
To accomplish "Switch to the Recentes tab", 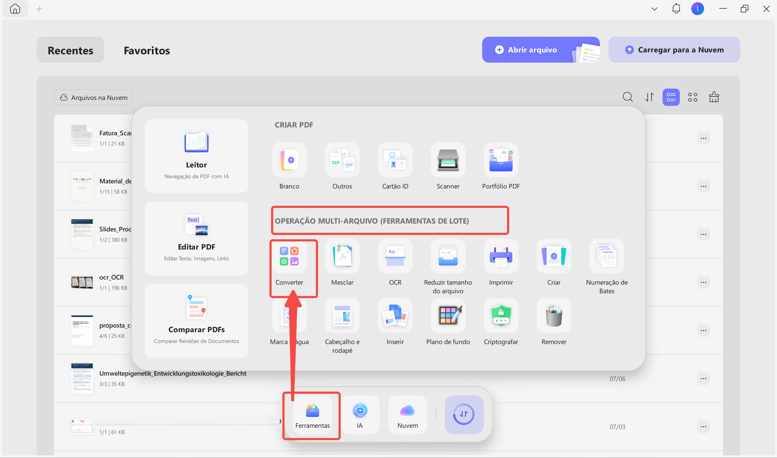I will coord(70,50).
